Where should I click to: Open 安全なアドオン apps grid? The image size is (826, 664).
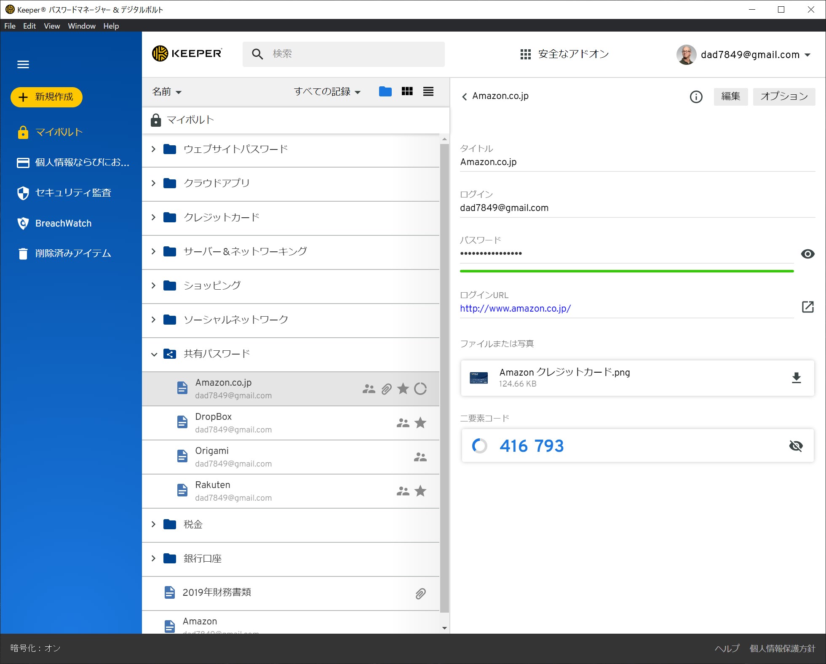pos(564,54)
